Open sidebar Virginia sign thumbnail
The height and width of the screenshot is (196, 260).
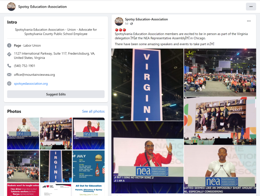coord(56,166)
